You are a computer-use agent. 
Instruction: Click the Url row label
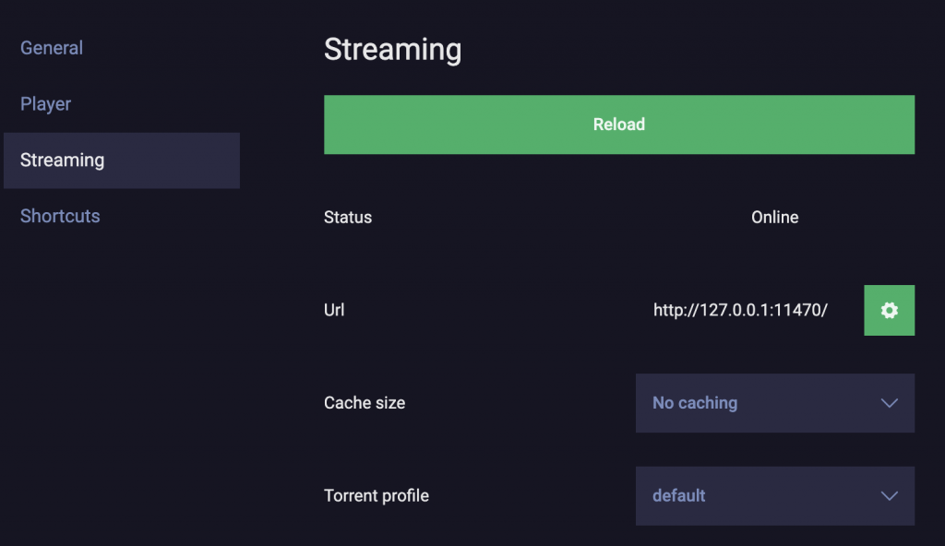click(x=334, y=310)
